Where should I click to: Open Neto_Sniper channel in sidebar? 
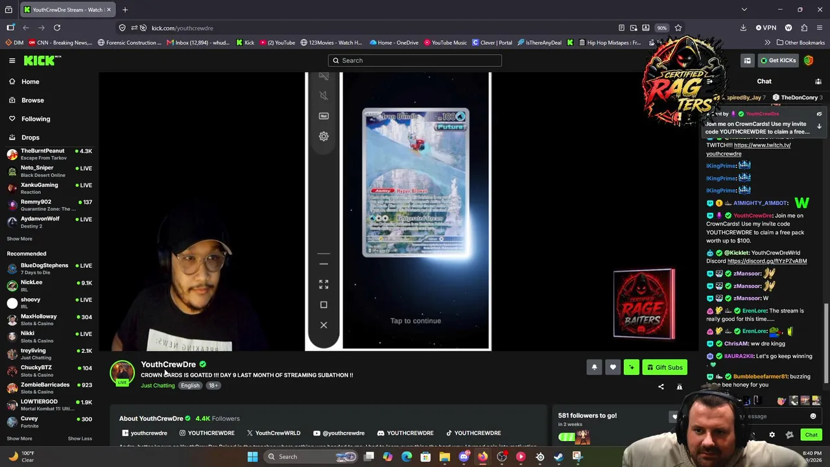[49, 171]
